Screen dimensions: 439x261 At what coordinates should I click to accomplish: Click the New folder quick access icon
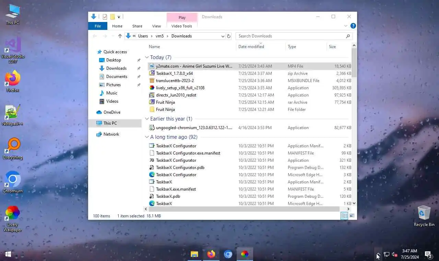pyautogui.click(x=112, y=17)
